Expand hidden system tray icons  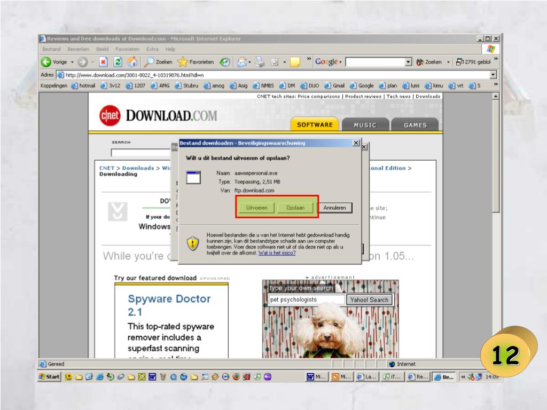(x=463, y=377)
